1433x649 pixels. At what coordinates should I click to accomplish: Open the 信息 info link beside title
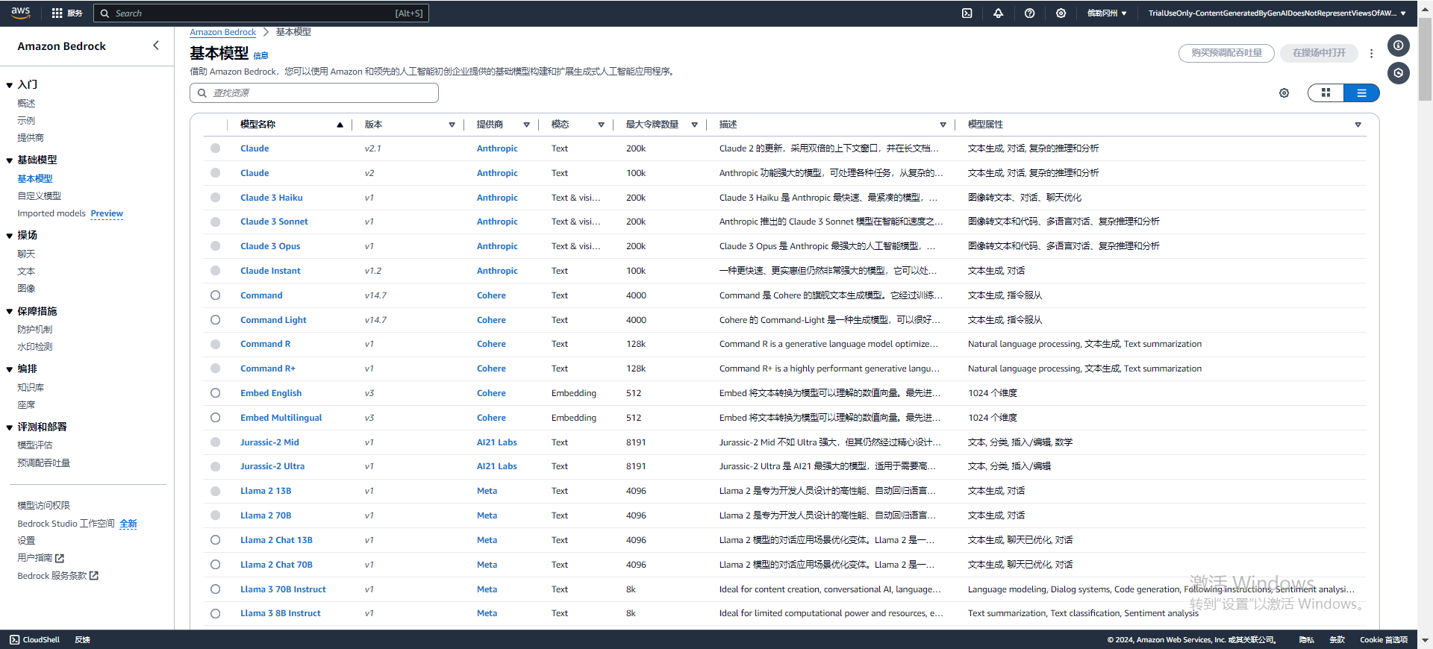260,56
